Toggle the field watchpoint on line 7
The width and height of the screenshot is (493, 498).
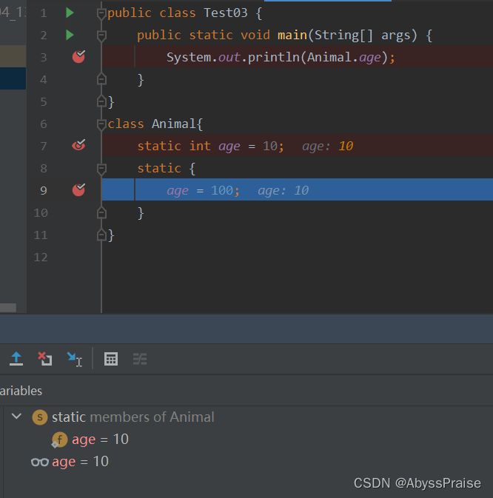pyautogui.click(x=78, y=145)
